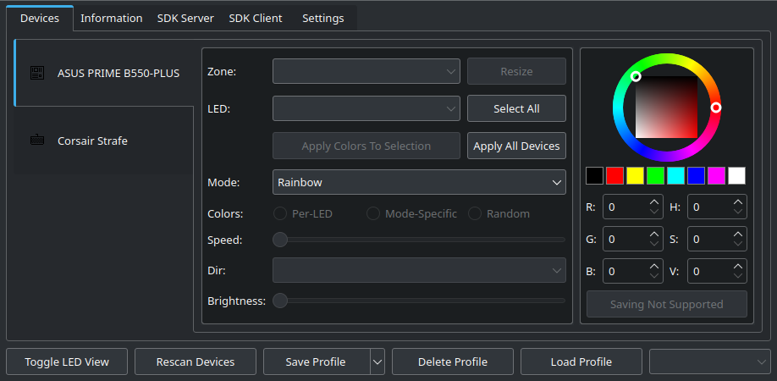Select the Mode-Specific colors radio button
The width and height of the screenshot is (777, 381).
(372, 213)
